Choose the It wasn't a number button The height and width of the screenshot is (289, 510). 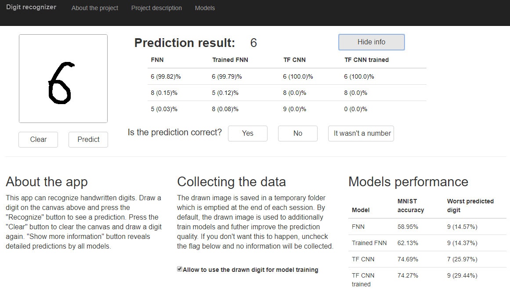click(361, 134)
